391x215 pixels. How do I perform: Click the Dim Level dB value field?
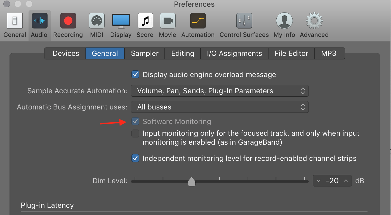tap(332, 181)
